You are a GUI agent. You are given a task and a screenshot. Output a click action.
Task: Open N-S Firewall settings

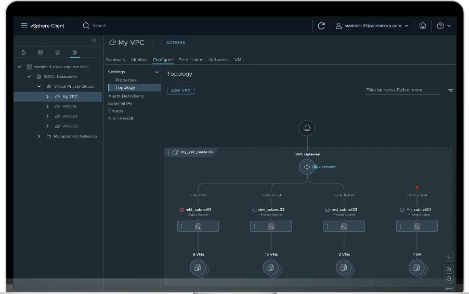pyautogui.click(x=121, y=118)
